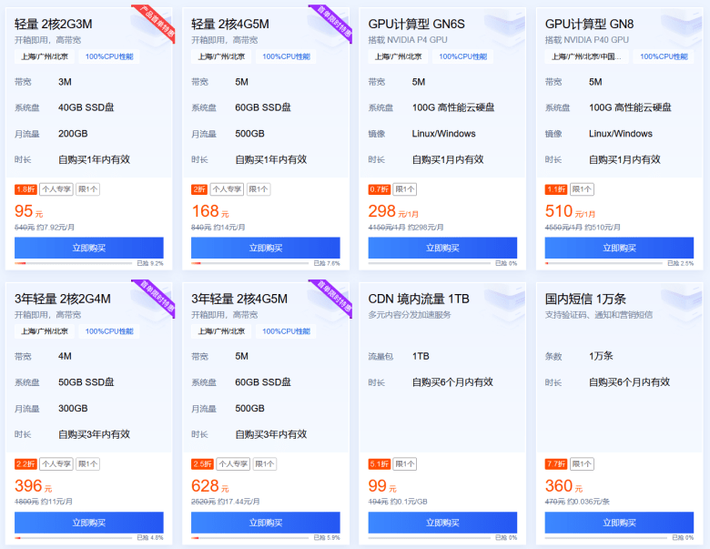710x549 pixels.
Task: Open the CDN 境内流量 1TB title
Action: coord(419,299)
